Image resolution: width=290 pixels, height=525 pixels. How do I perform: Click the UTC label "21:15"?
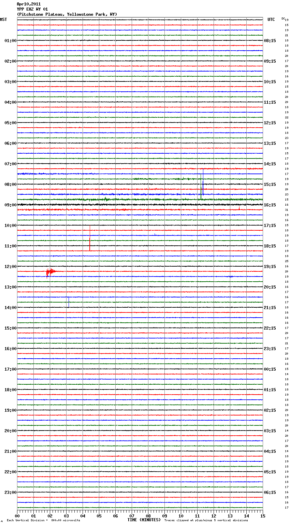point(270,308)
